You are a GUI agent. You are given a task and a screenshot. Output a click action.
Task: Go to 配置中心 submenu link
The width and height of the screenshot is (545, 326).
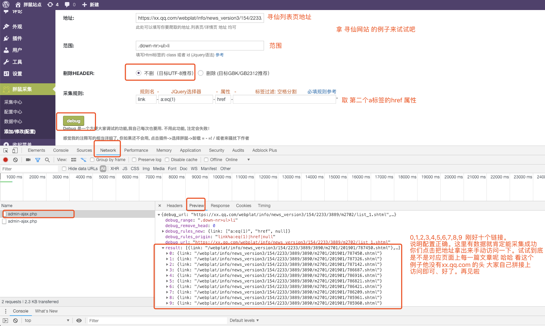coord(13,112)
